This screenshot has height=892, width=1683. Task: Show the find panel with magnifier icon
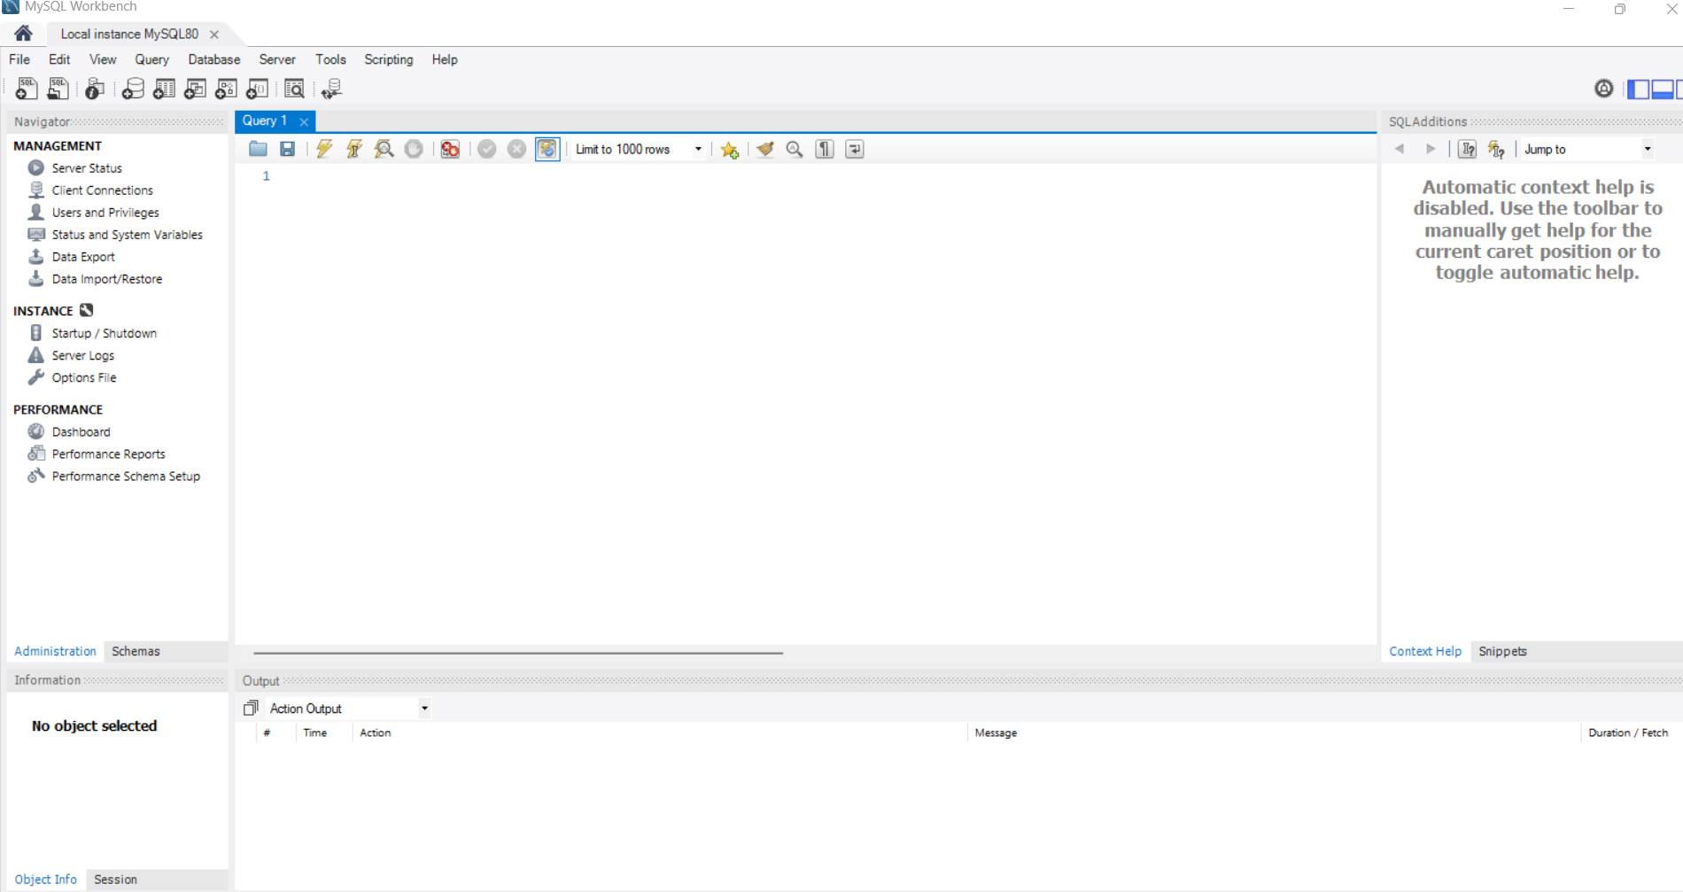pos(795,149)
